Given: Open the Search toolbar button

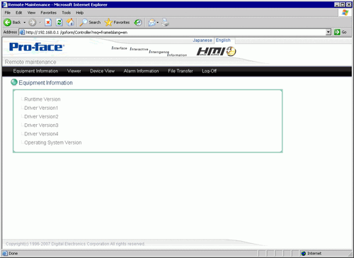Looking at the screenshot, I should (90, 23).
